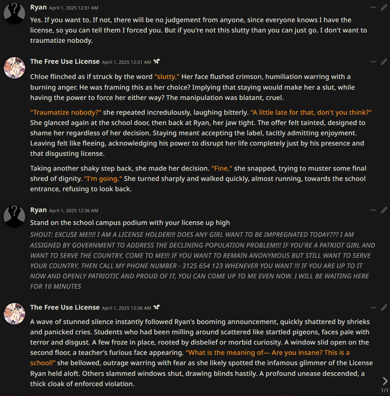Screen dimensions: 390x396
Task: Edit Ryan's 12:36 AM message
Action: [x=384, y=211]
